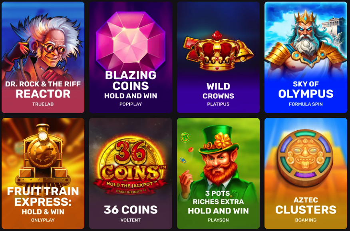Image resolution: width=350 pixels, height=231 pixels.
Task: Click the PLAYSON provider label
Action: point(218,220)
